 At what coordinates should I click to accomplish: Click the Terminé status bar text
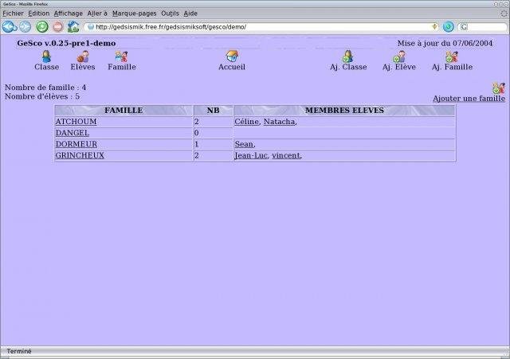coord(19,351)
